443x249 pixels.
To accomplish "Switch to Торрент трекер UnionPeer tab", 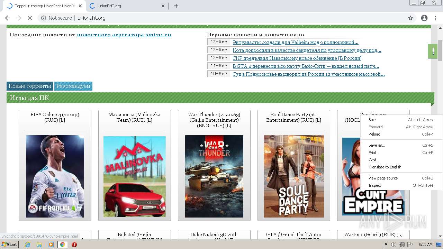I will click(44, 6).
